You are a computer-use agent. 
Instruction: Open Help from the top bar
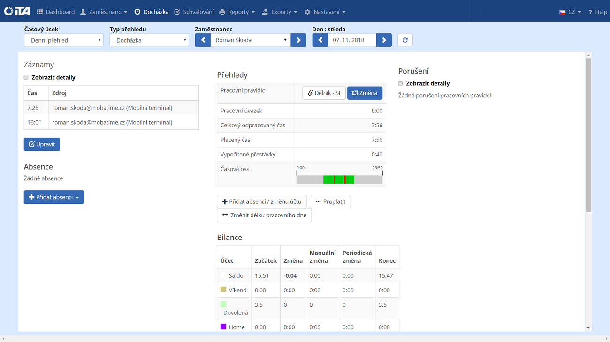(597, 12)
